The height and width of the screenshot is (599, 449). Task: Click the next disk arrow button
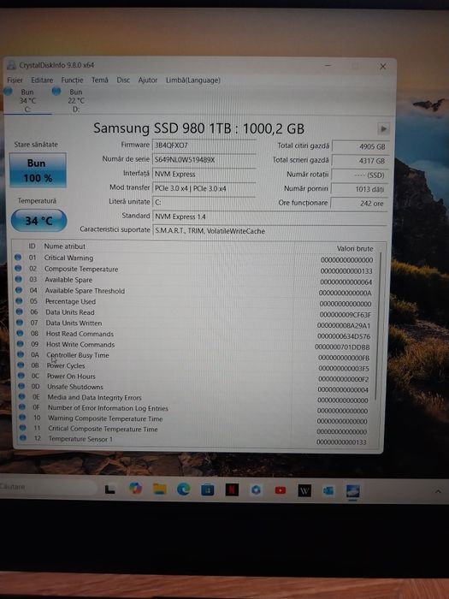click(x=383, y=128)
